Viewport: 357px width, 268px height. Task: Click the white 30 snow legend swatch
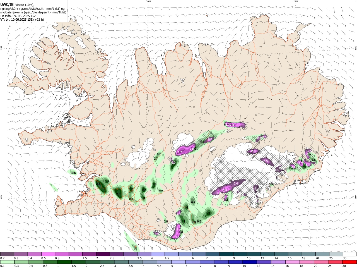350,254
